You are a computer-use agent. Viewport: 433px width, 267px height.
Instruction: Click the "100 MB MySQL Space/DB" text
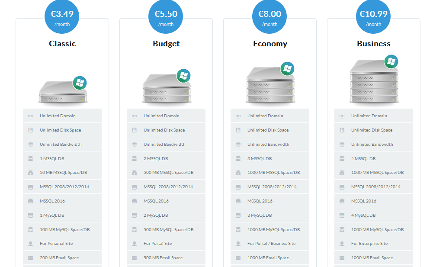(64, 230)
